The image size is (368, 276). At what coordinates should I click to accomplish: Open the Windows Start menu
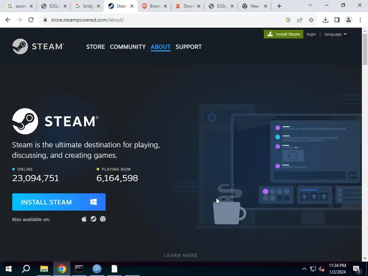(x=9, y=269)
